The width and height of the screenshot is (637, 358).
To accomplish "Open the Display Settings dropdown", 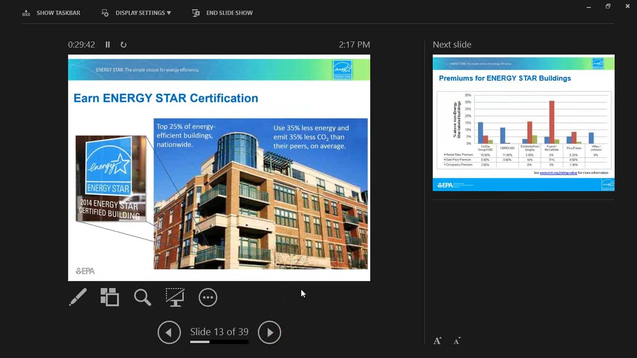I will [143, 13].
